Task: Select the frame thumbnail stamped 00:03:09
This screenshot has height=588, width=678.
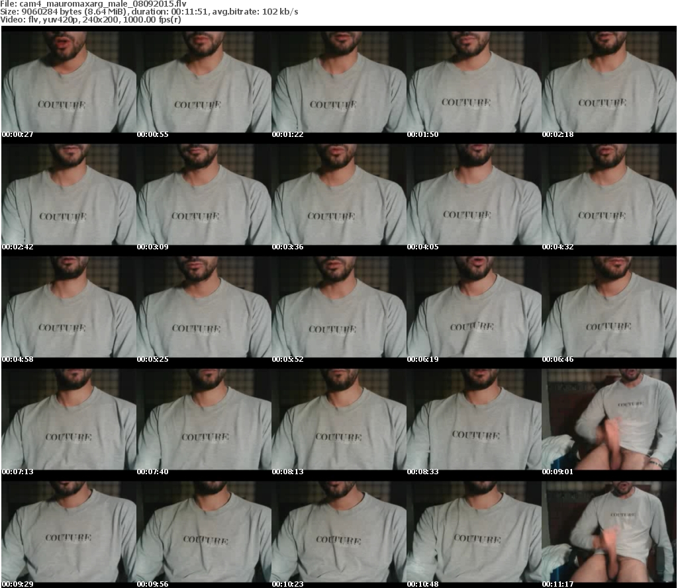Action: (204, 194)
